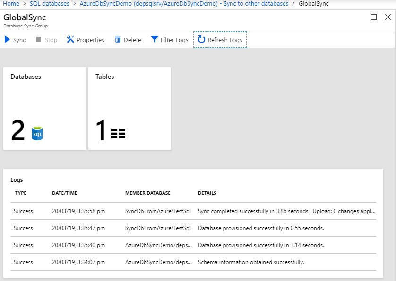396x281 pixels.
Task: Select log timestamp 20/03/19, 3:35:40 pm
Action: pyautogui.click(x=78, y=245)
